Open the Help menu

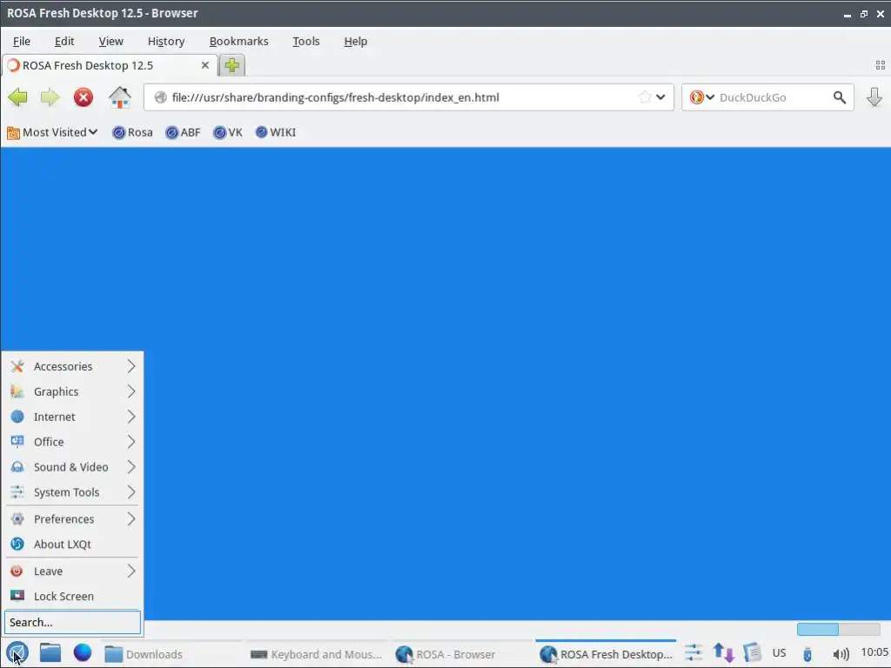tap(356, 42)
